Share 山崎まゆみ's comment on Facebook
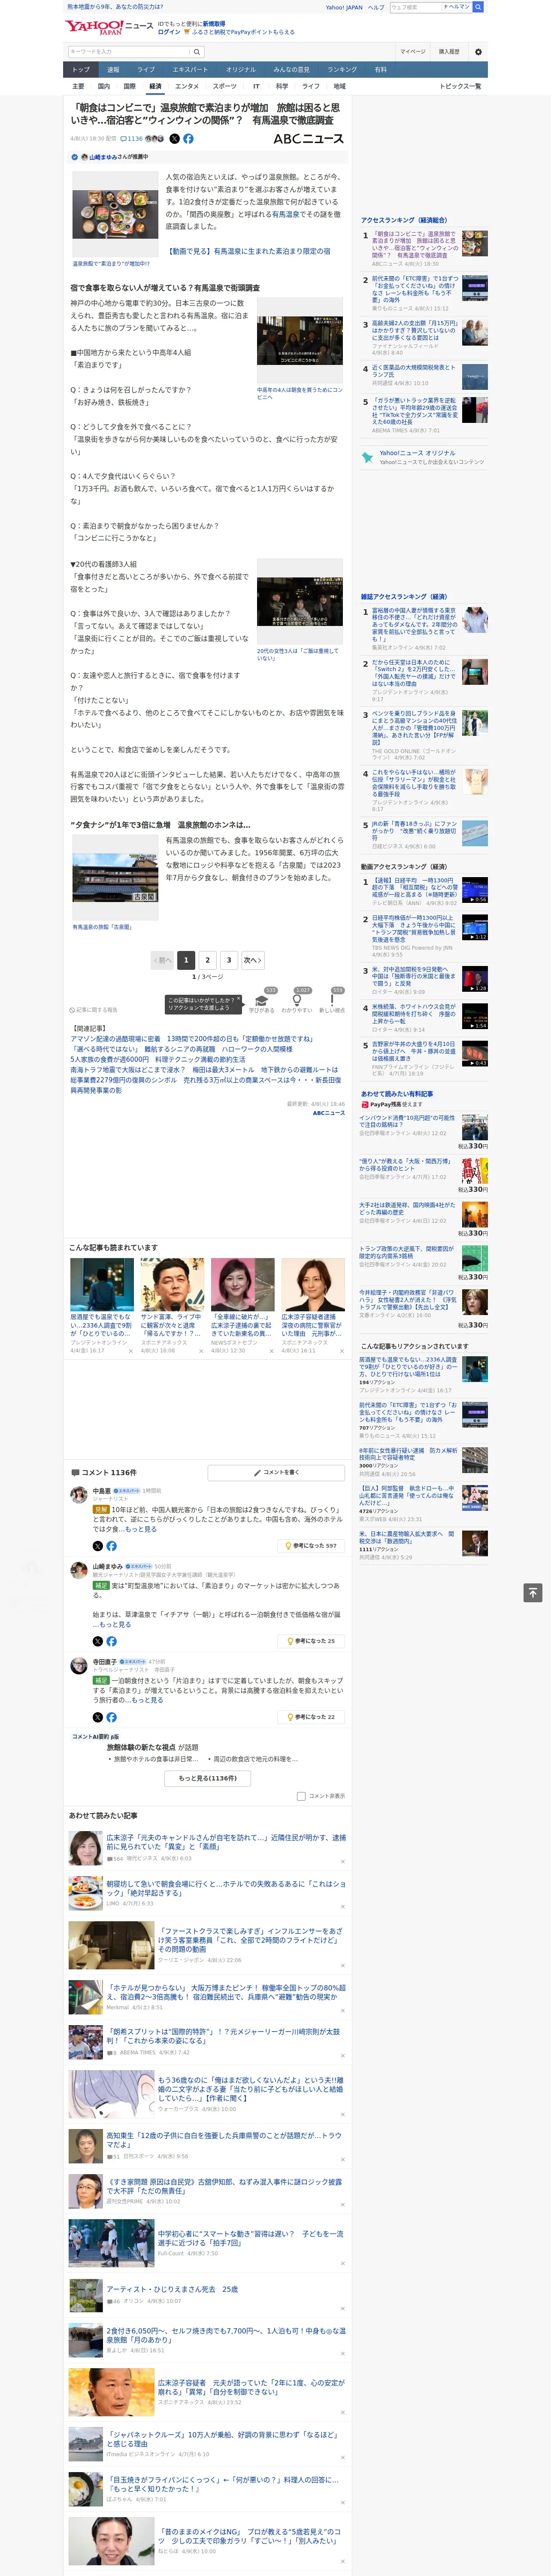The height and width of the screenshot is (2576, 551). coord(111,1641)
